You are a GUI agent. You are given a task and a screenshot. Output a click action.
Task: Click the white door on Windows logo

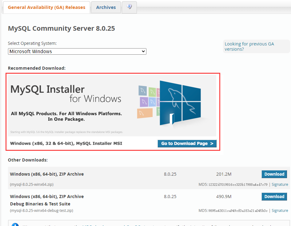pos(172,119)
